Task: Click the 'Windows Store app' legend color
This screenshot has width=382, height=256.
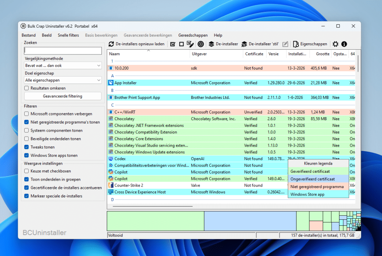Action: 318,194
